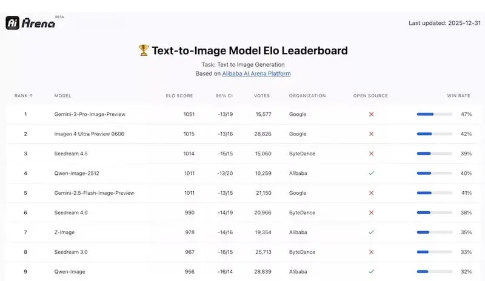Sort by the MODEL column header
The width and height of the screenshot is (485, 281).
(x=63, y=96)
